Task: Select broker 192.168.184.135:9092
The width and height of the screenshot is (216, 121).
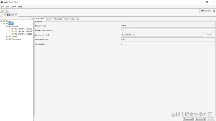Action: pos(23,31)
